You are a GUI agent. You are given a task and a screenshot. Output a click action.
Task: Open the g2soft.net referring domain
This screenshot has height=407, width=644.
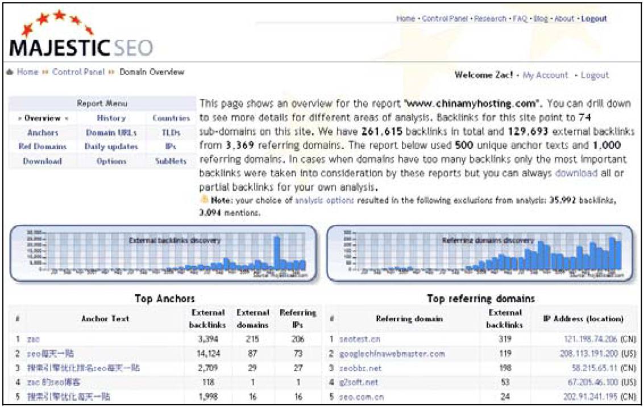tap(359, 383)
